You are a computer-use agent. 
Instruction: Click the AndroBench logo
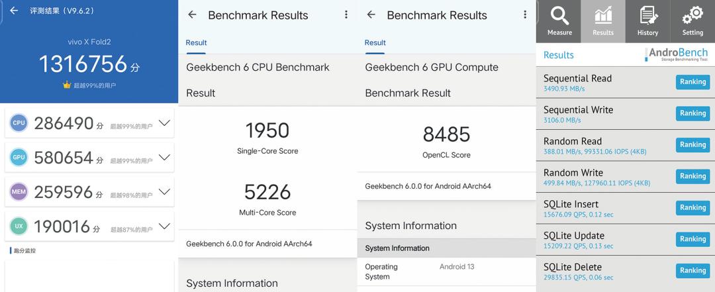pos(677,55)
